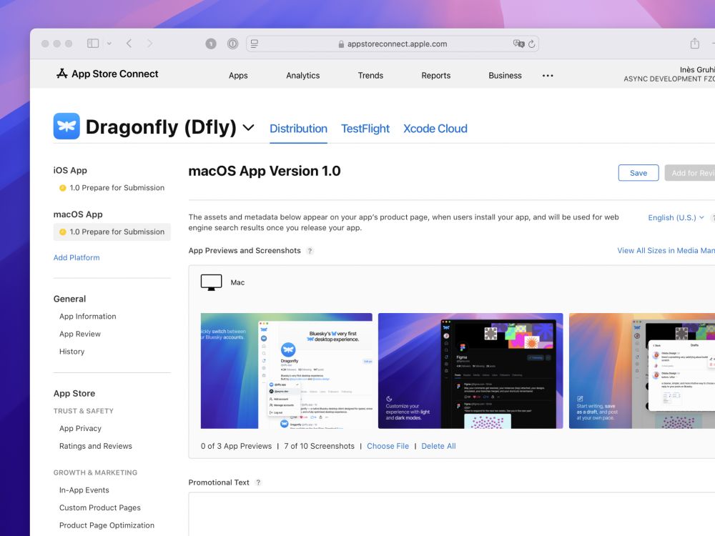
Task: Switch to the Xcode Cloud tab
Action: 435,129
